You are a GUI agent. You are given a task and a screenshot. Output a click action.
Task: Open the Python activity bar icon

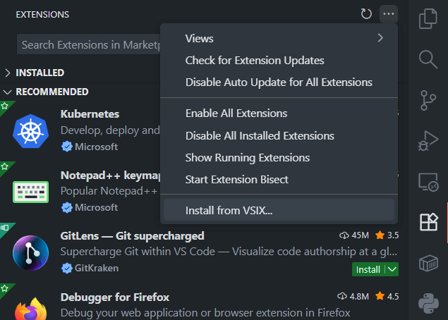click(x=428, y=304)
